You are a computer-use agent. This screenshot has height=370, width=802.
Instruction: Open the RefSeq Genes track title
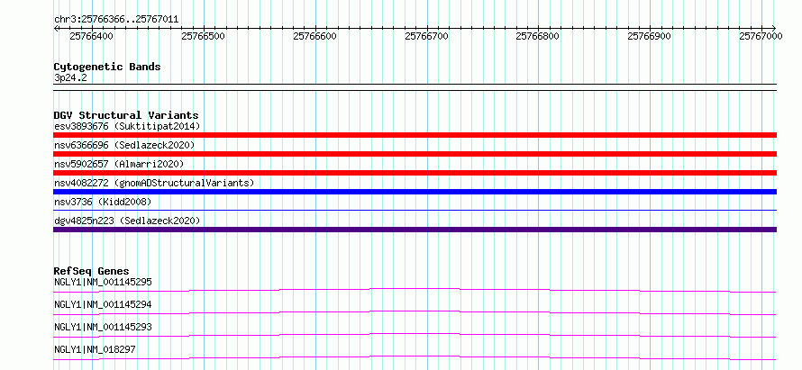[x=92, y=271]
